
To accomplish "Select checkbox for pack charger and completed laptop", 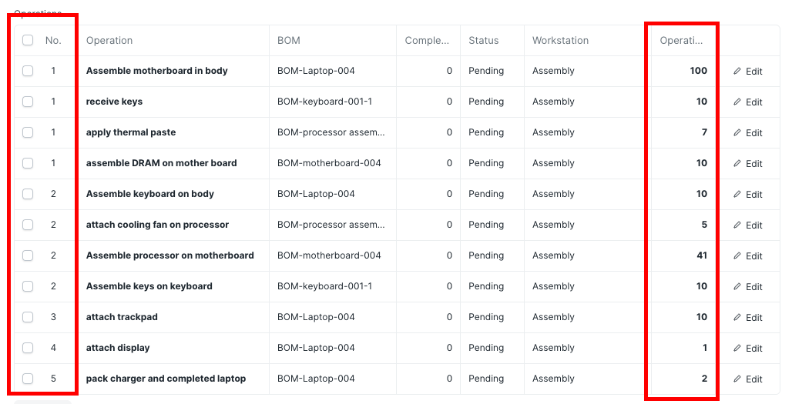I will (28, 379).
